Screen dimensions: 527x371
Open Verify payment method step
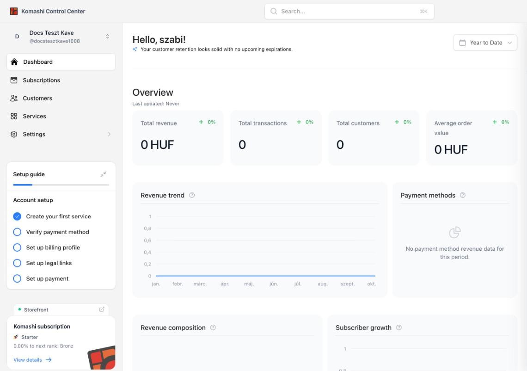[x=57, y=232]
